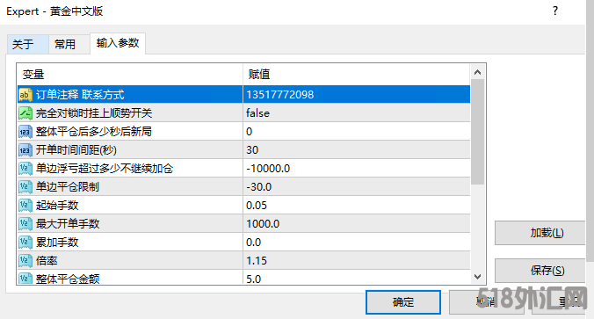
Task: Click the double icon beside 单边平仓限制
Action: (x=25, y=187)
